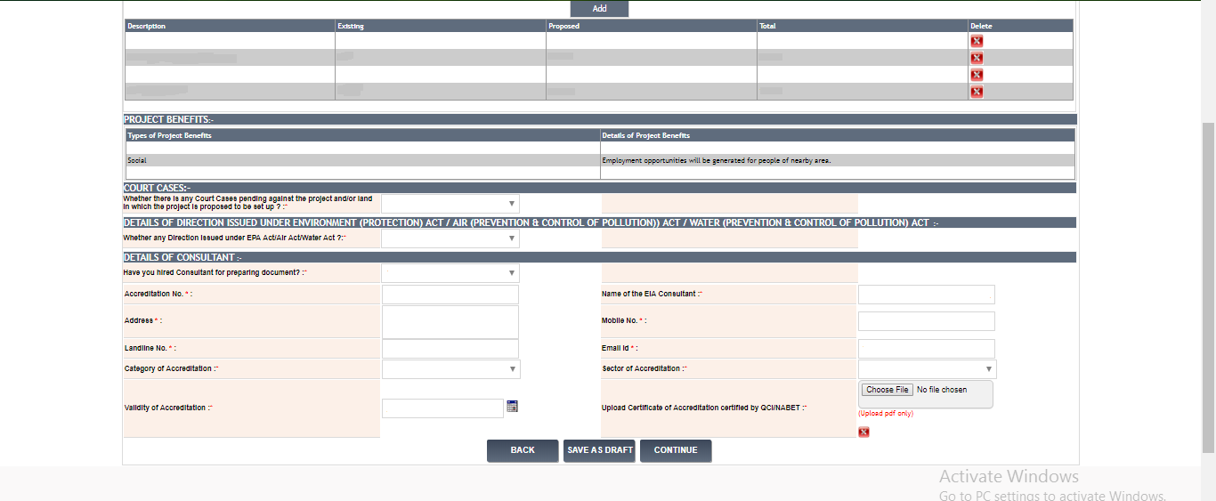Expand the Category of Accreditation dropdown

point(450,369)
